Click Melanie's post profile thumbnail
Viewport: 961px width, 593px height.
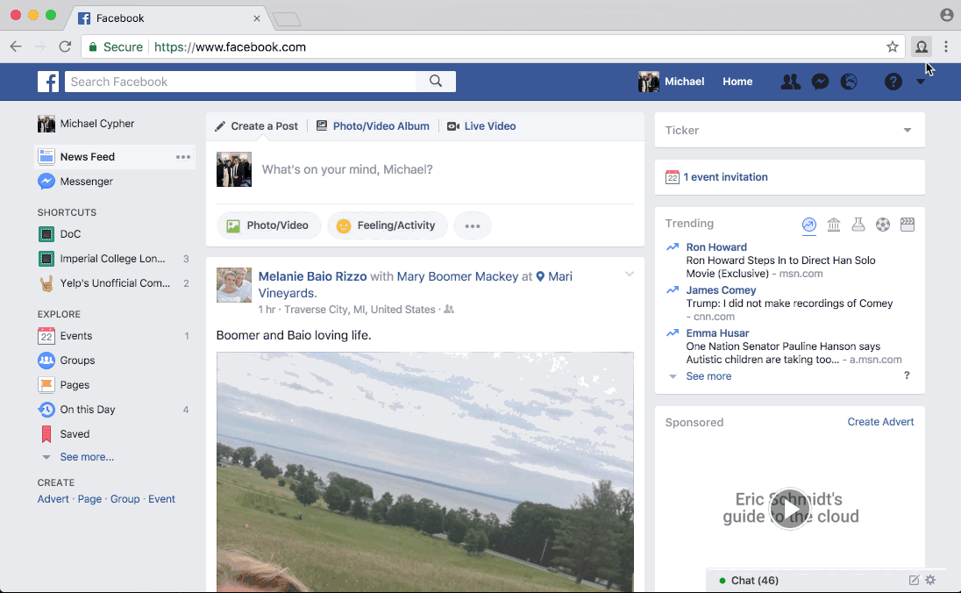[x=234, y=284]
